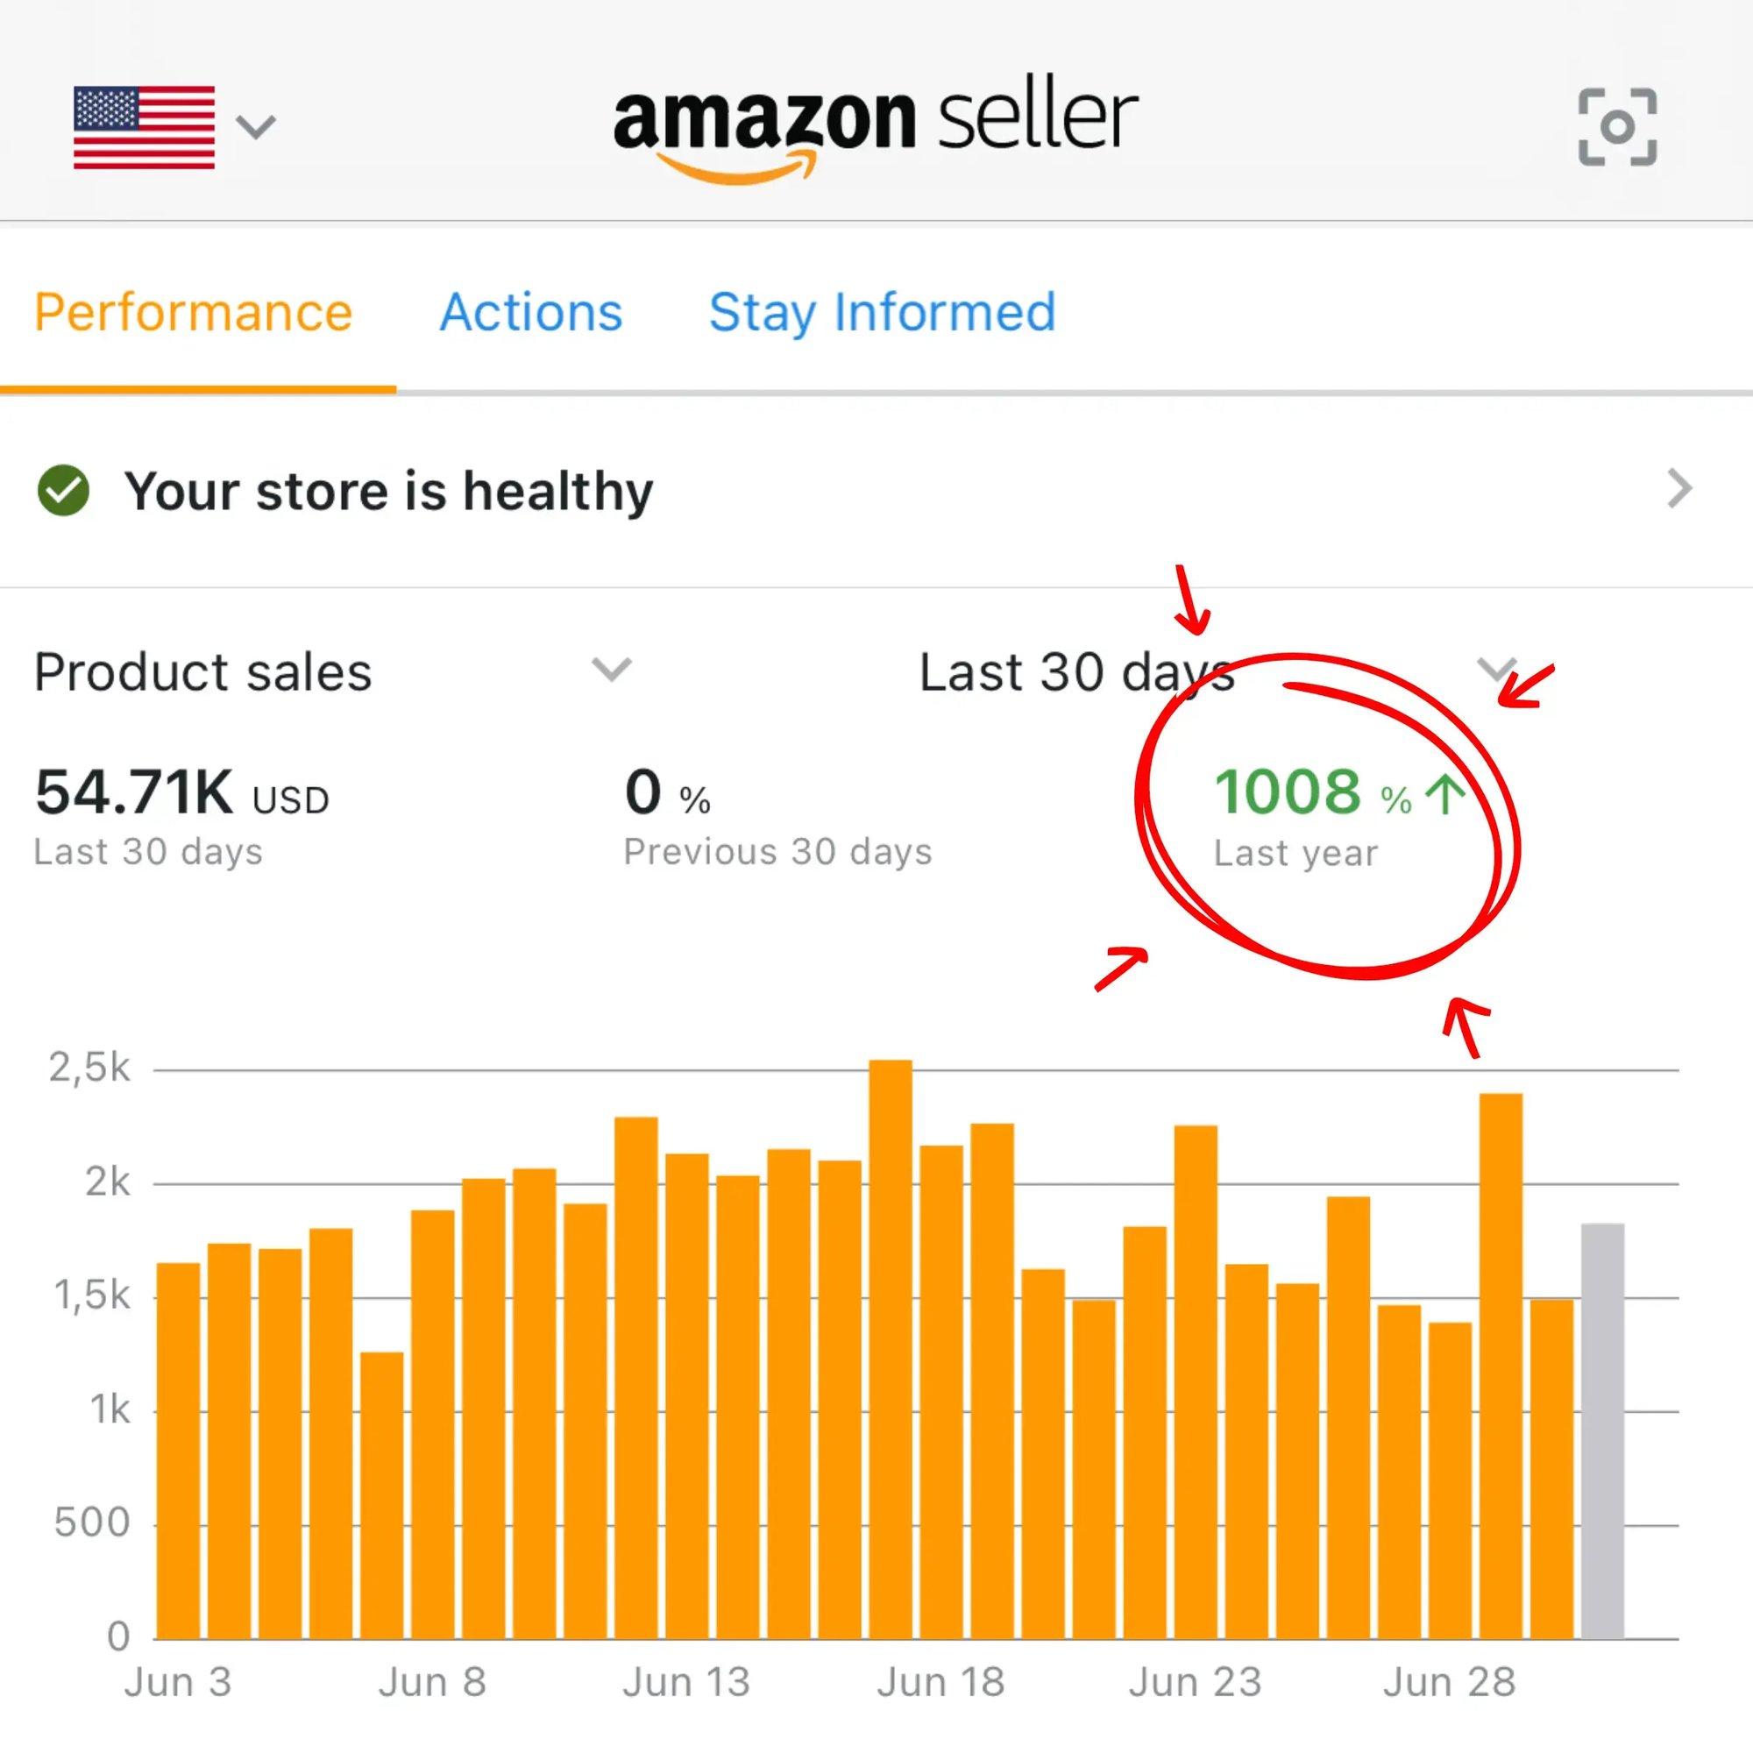Switch to the Actions tab
This screenshot has width=1753, height=1753.
(531, 313)
